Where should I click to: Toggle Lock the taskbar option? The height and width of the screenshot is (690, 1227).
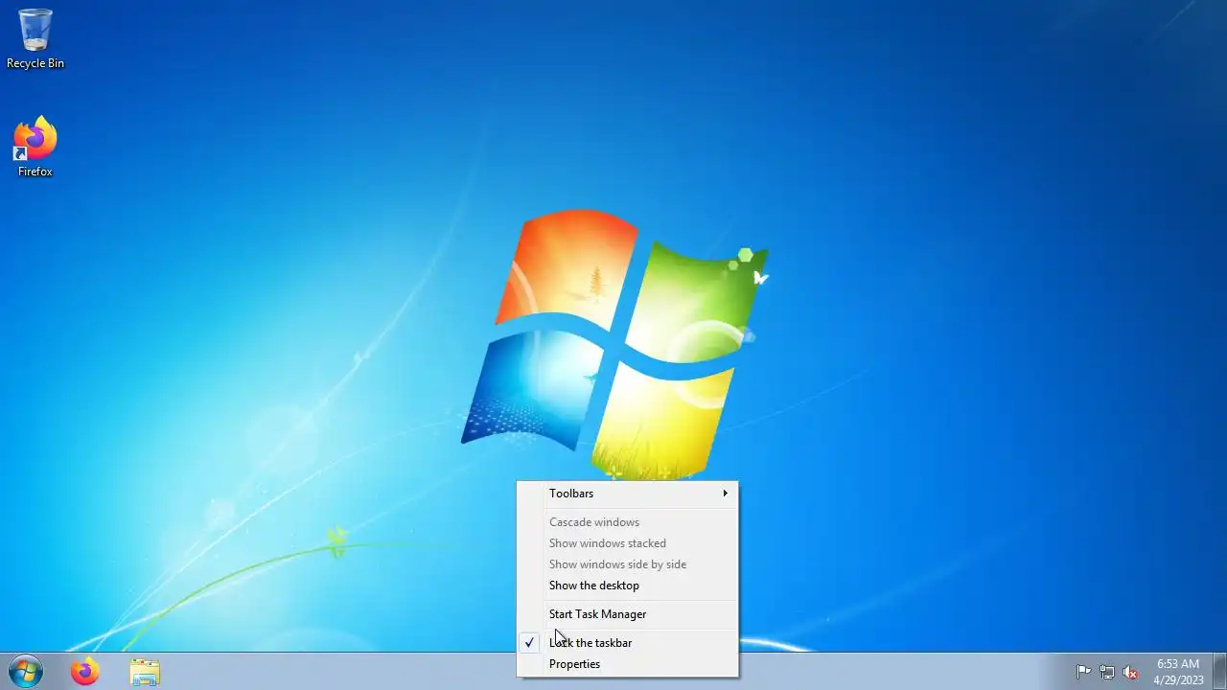628,643
